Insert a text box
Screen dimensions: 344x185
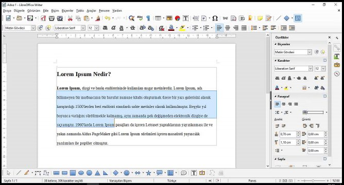[x=185, y=18]
